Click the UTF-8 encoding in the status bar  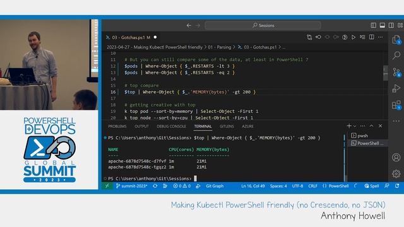[297, 186]
